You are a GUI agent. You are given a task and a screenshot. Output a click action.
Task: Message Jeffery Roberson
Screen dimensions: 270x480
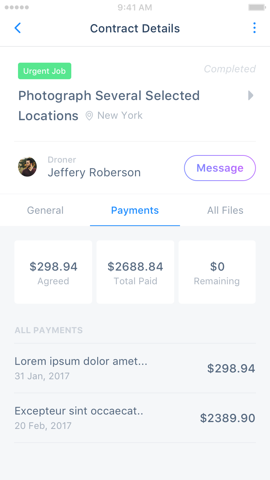pos(220,168)
